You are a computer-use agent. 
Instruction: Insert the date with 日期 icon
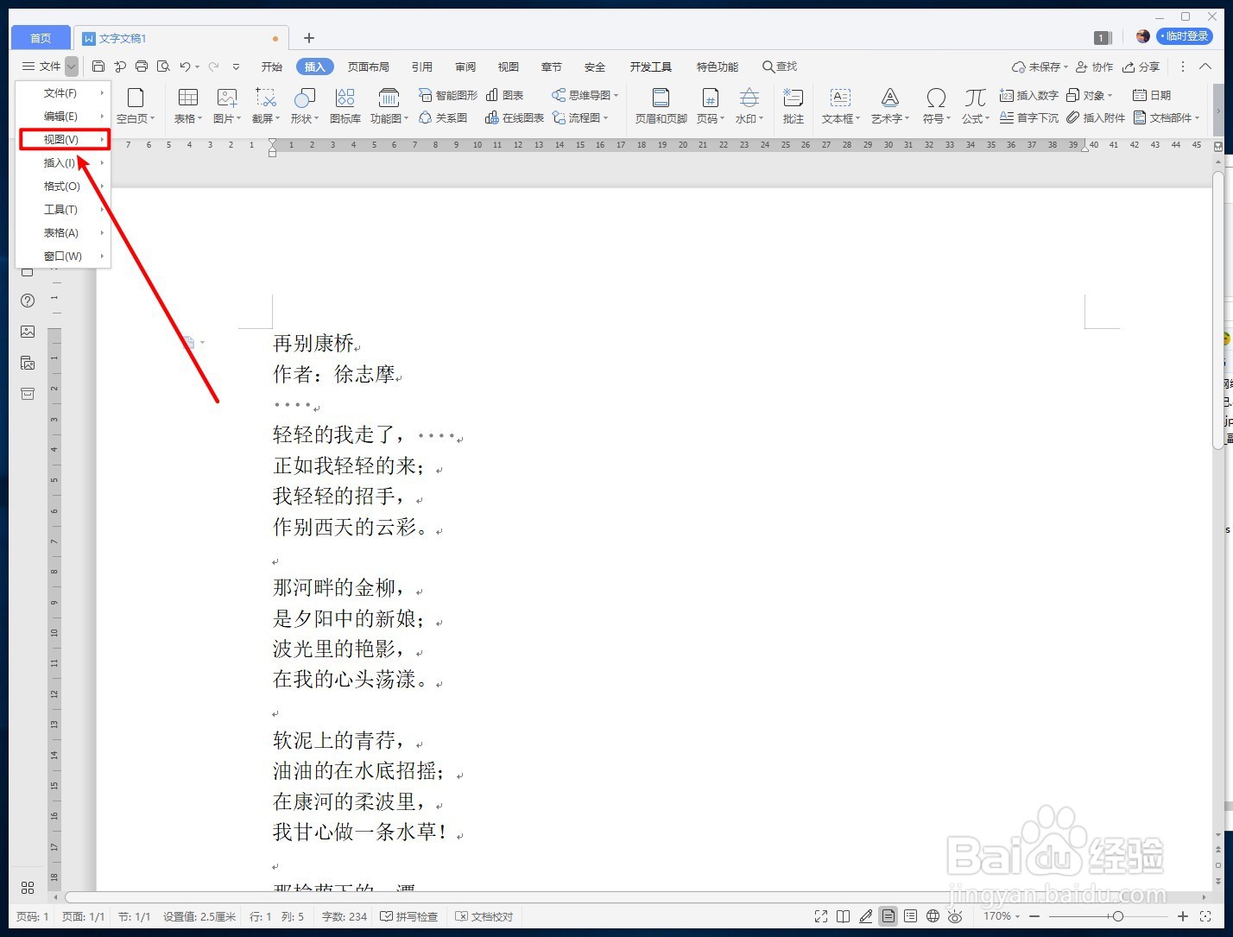coord(1152,95)
